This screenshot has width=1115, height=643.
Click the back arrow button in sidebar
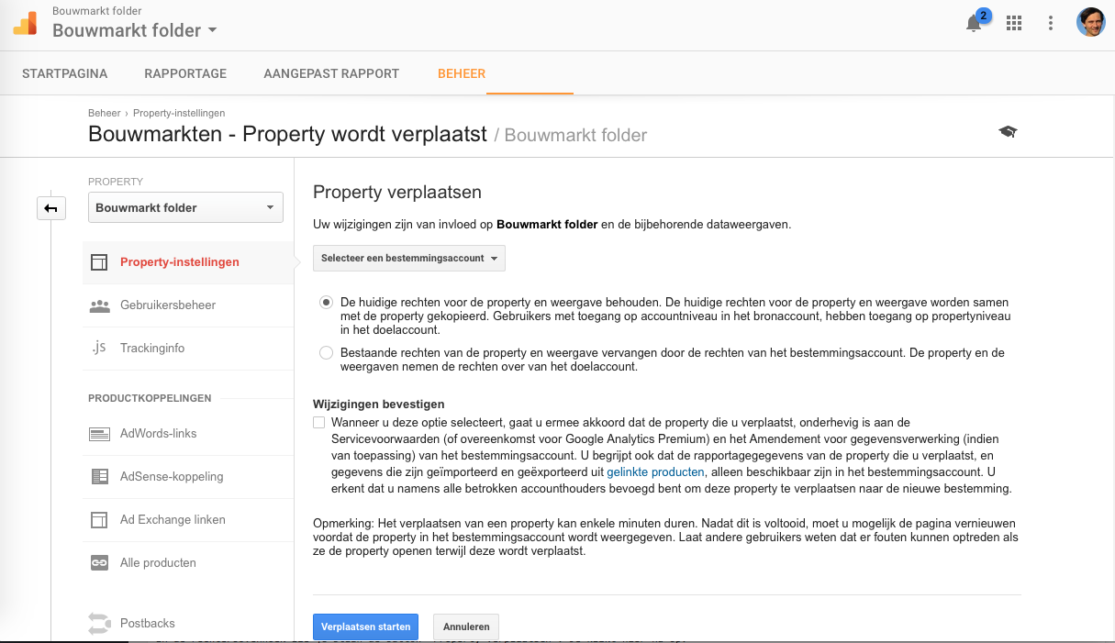click(50, 208)
